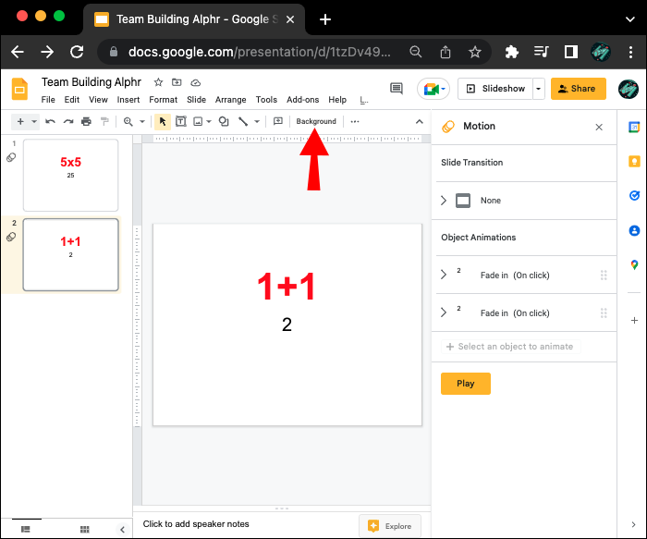Viewport: 647px width, 539px height.
Task: Open Google Calendar in side panel
Action: tap(634, 127)
